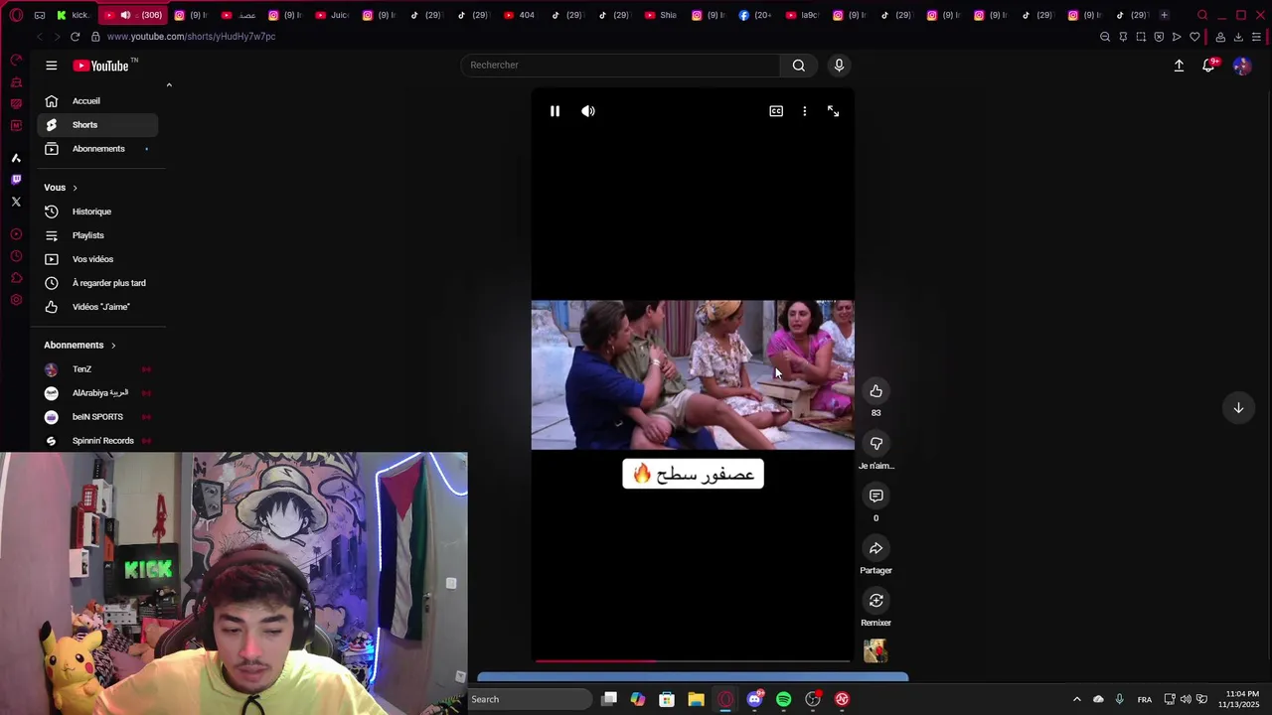The image size is (1272, 715).
Task: Select Shorts in the sidebar
Action: coord(97,125)
